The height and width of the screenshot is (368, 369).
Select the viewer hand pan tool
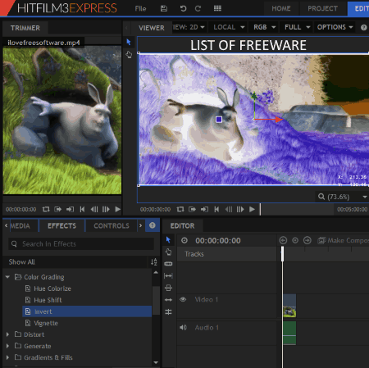(129, 55)
